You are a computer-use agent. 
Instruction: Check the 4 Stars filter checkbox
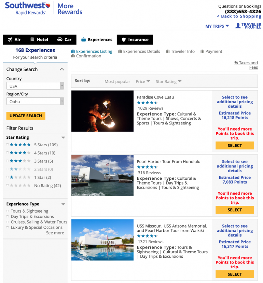pos(8,153)
